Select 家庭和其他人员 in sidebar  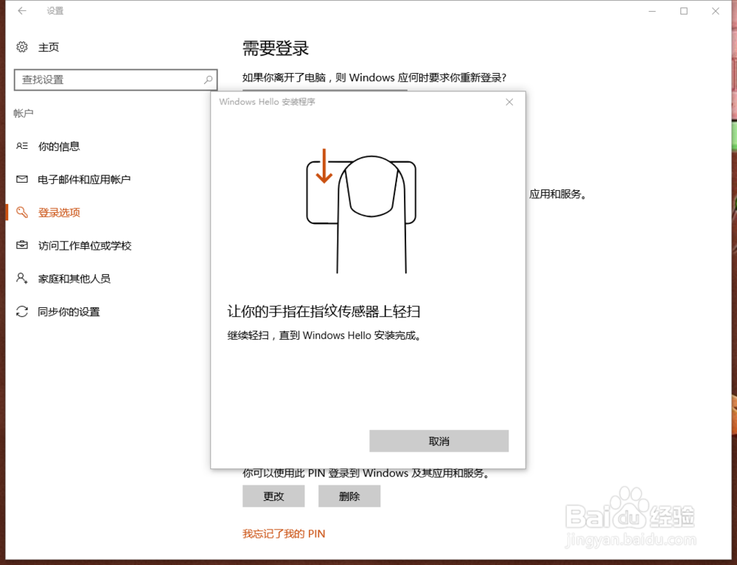tap(74, 278)
